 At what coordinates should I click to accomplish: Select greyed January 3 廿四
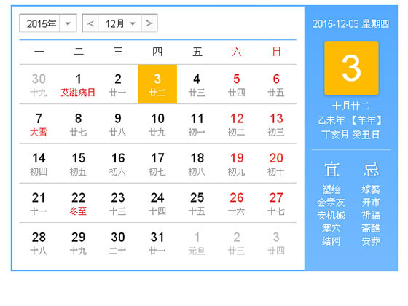click(x=276, y=243)
